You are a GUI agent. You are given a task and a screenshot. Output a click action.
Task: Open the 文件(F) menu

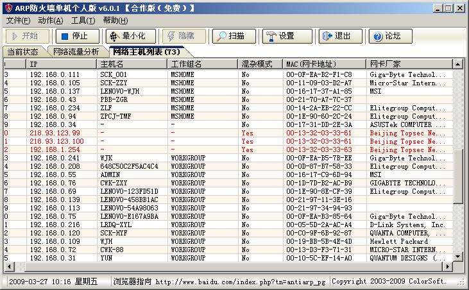pos(18,21)
